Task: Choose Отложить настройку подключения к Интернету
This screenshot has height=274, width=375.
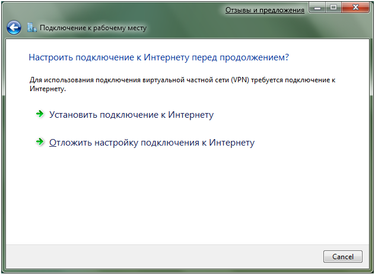Action: point(152,143)
